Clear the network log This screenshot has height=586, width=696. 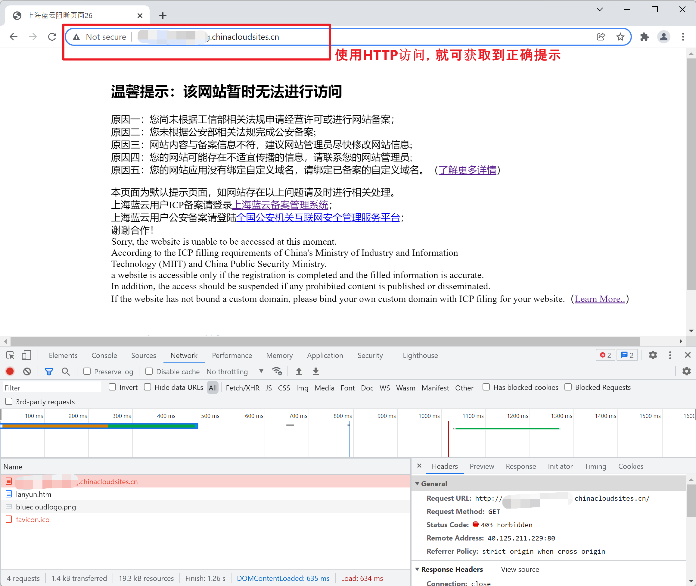(27, 371)
